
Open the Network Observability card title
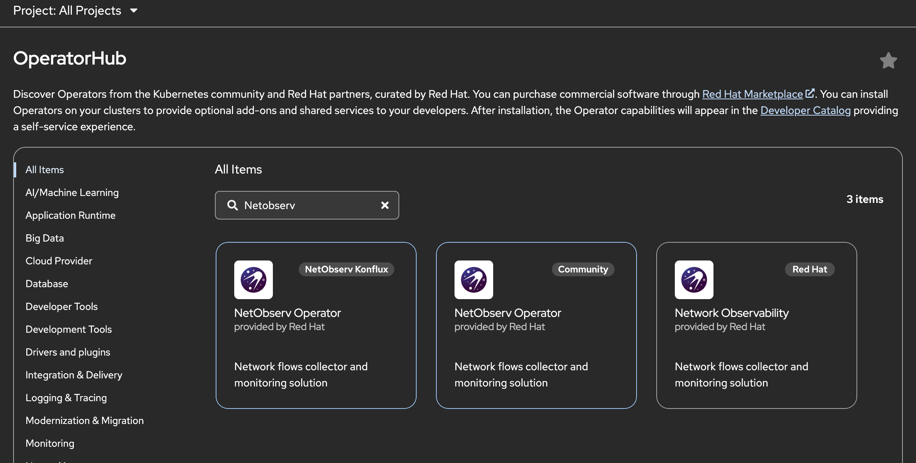731,313
